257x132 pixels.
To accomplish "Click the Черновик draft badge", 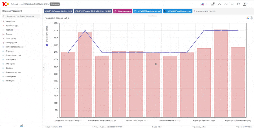I will (x=54, y=4).
